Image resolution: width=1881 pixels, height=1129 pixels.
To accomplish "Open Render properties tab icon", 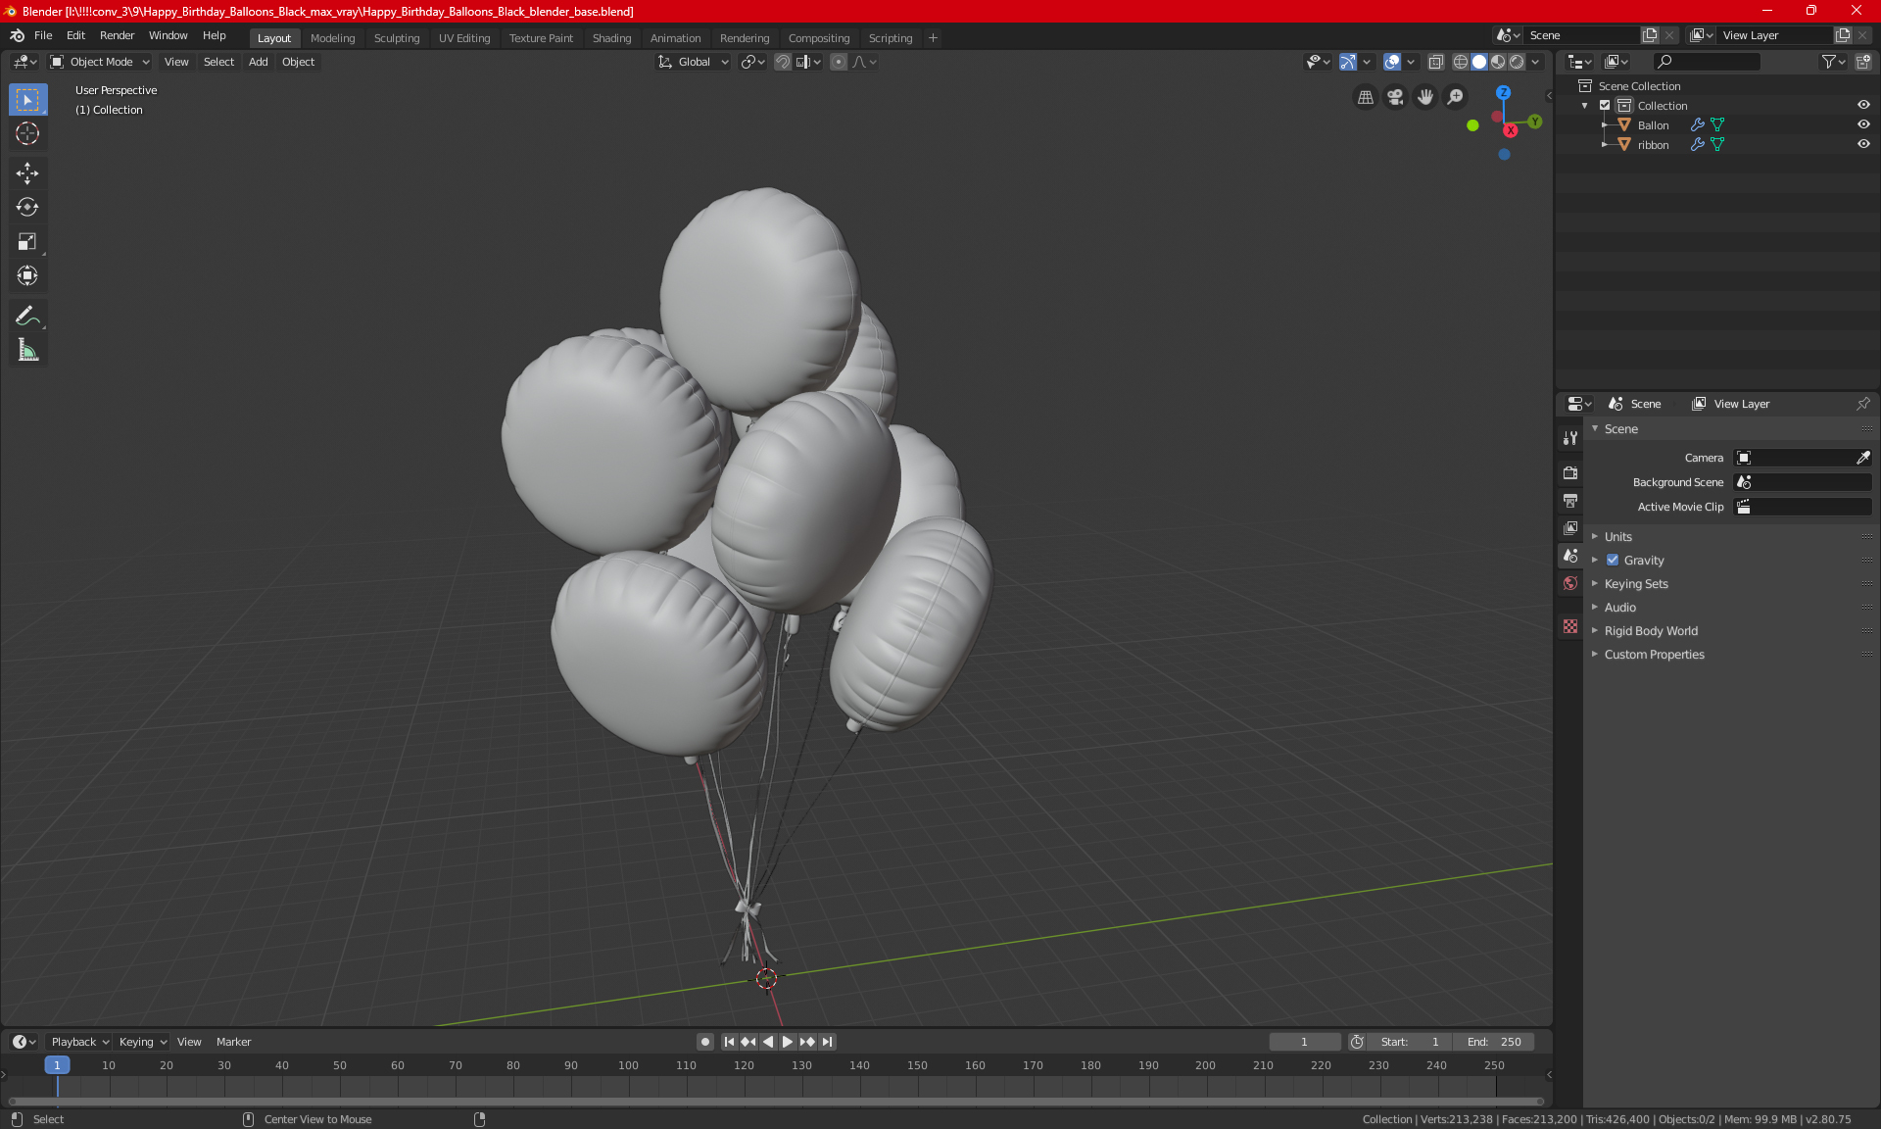I will click(x=1570, y=472).
